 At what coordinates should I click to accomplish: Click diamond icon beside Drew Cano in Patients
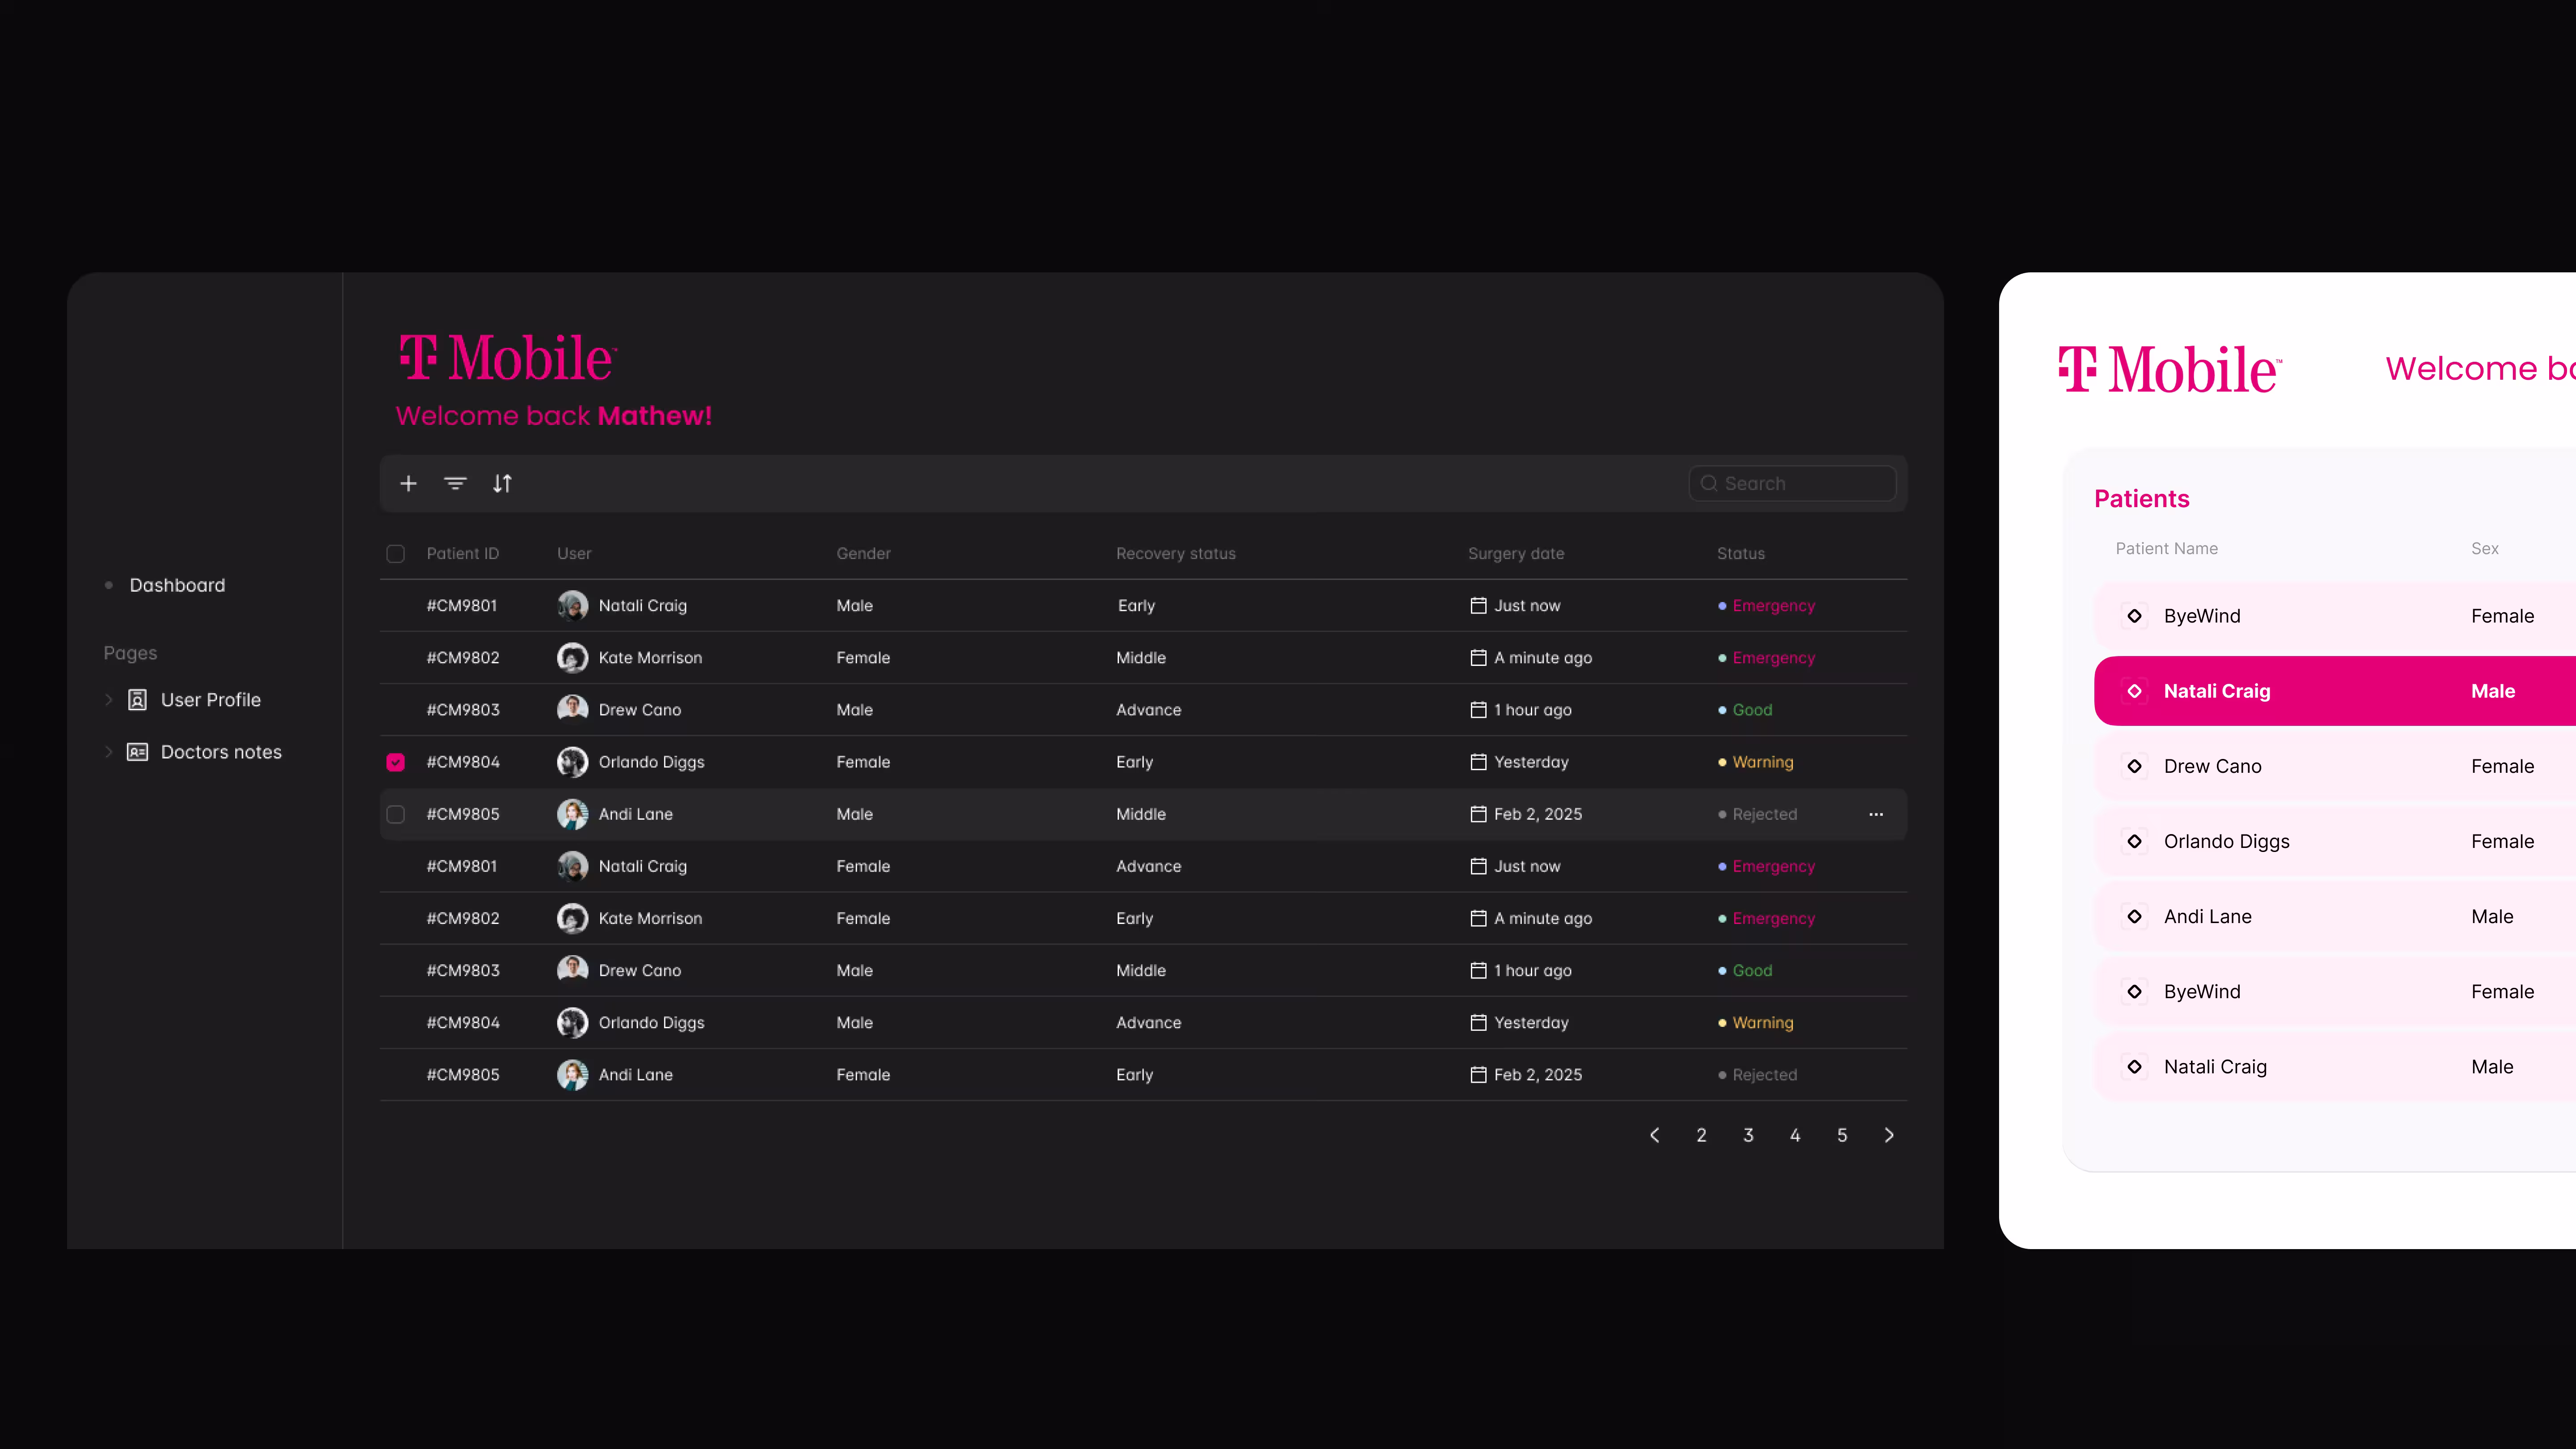coord(2134,766)
